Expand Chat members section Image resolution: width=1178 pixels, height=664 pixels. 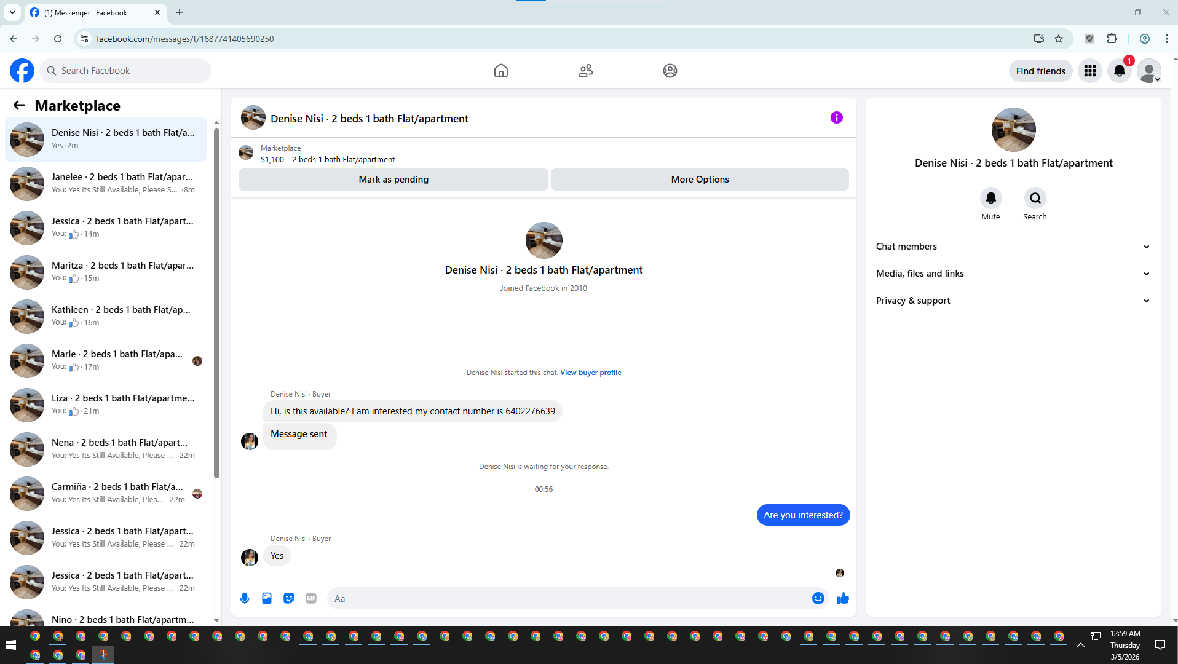coord(1013,247)
